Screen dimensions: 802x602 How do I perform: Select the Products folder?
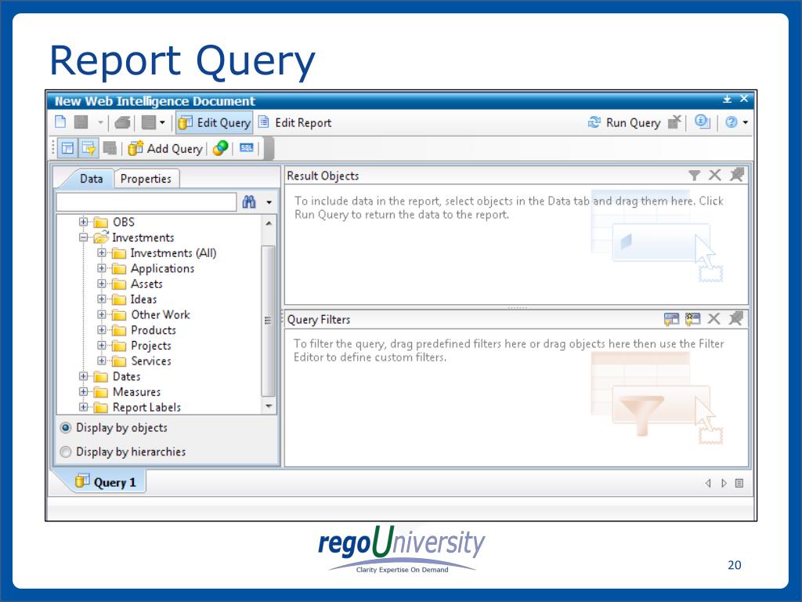pos(153,330)
